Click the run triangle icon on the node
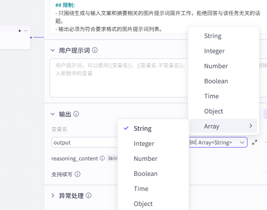The height and width of the screenshot is (210, 267). (20, 31)
